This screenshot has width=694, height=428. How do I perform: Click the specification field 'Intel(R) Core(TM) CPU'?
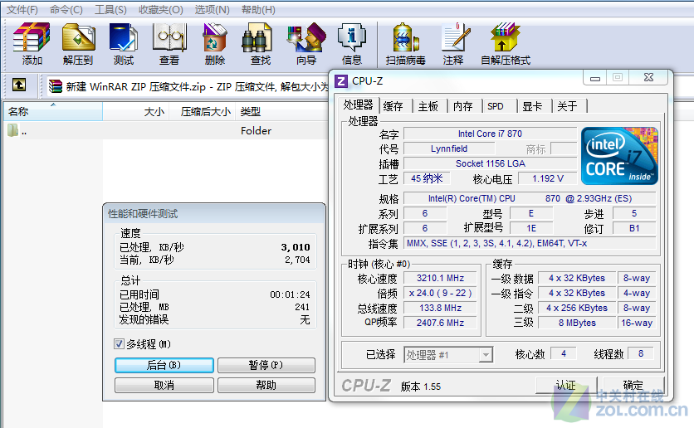coord(530,198)
